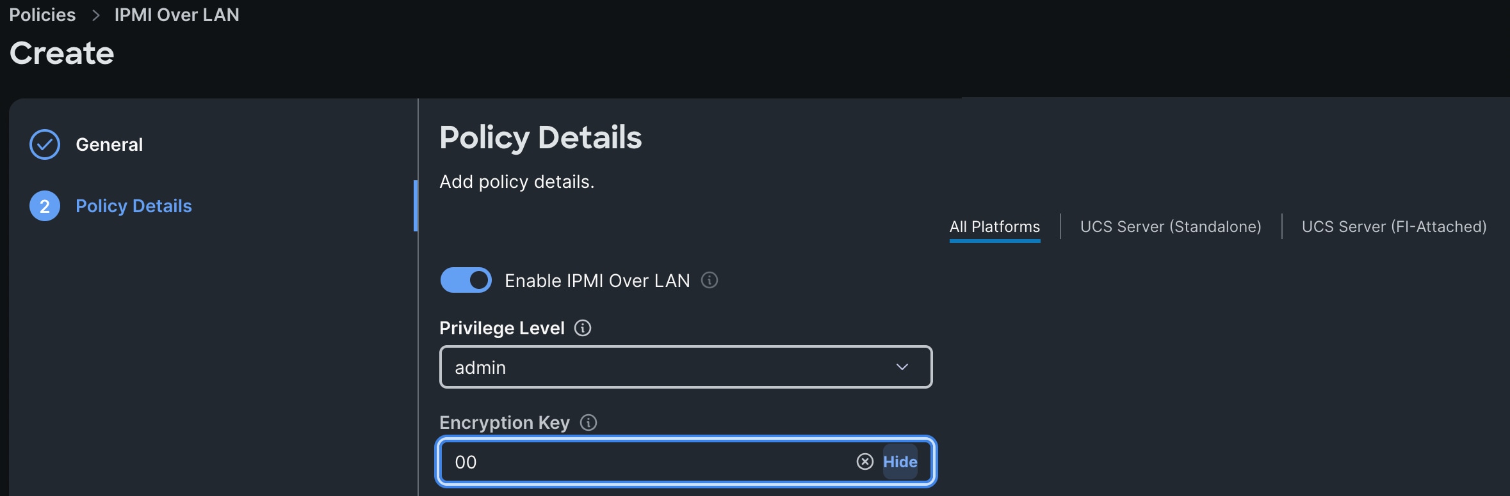Screen dimensions: 1510x496
Task: Open the UCS Server (FI-Attached) tab
Action: click(x=1394, y=227)
